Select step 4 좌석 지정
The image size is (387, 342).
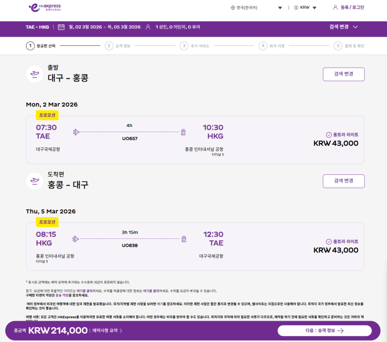coord(271,46)
